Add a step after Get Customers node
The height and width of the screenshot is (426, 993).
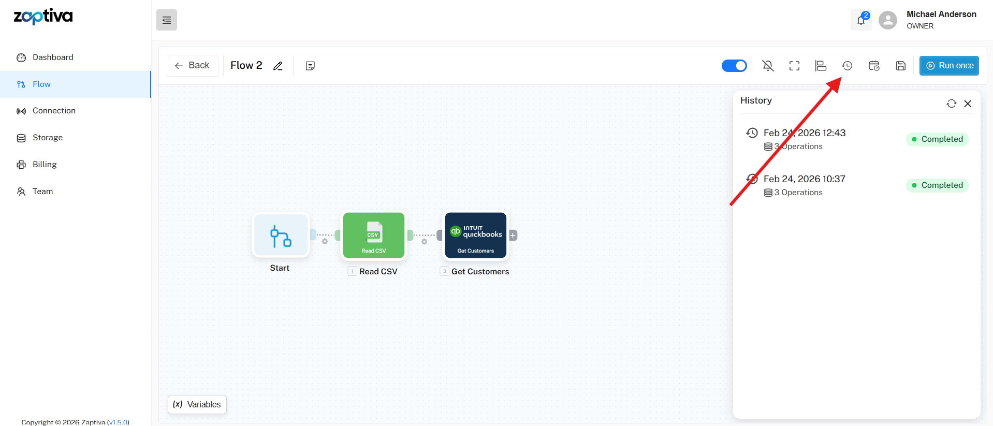click(x=513, y=236)
